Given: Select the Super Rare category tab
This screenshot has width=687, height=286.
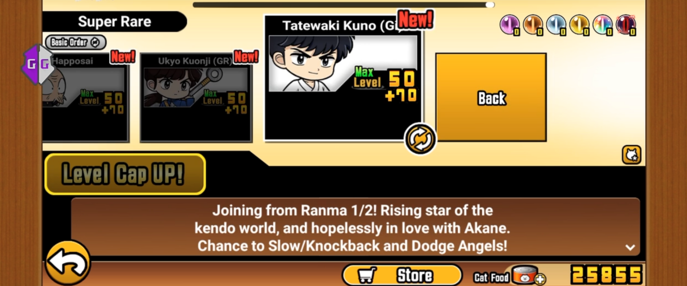Looking at the screenshot, I should tap(114, 22).
